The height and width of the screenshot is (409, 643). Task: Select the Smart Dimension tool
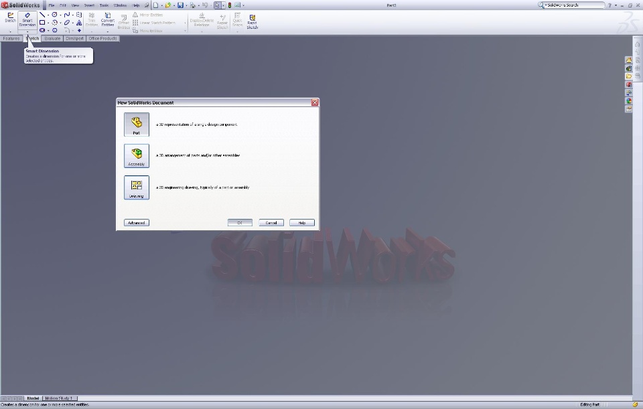coord(27,19)
